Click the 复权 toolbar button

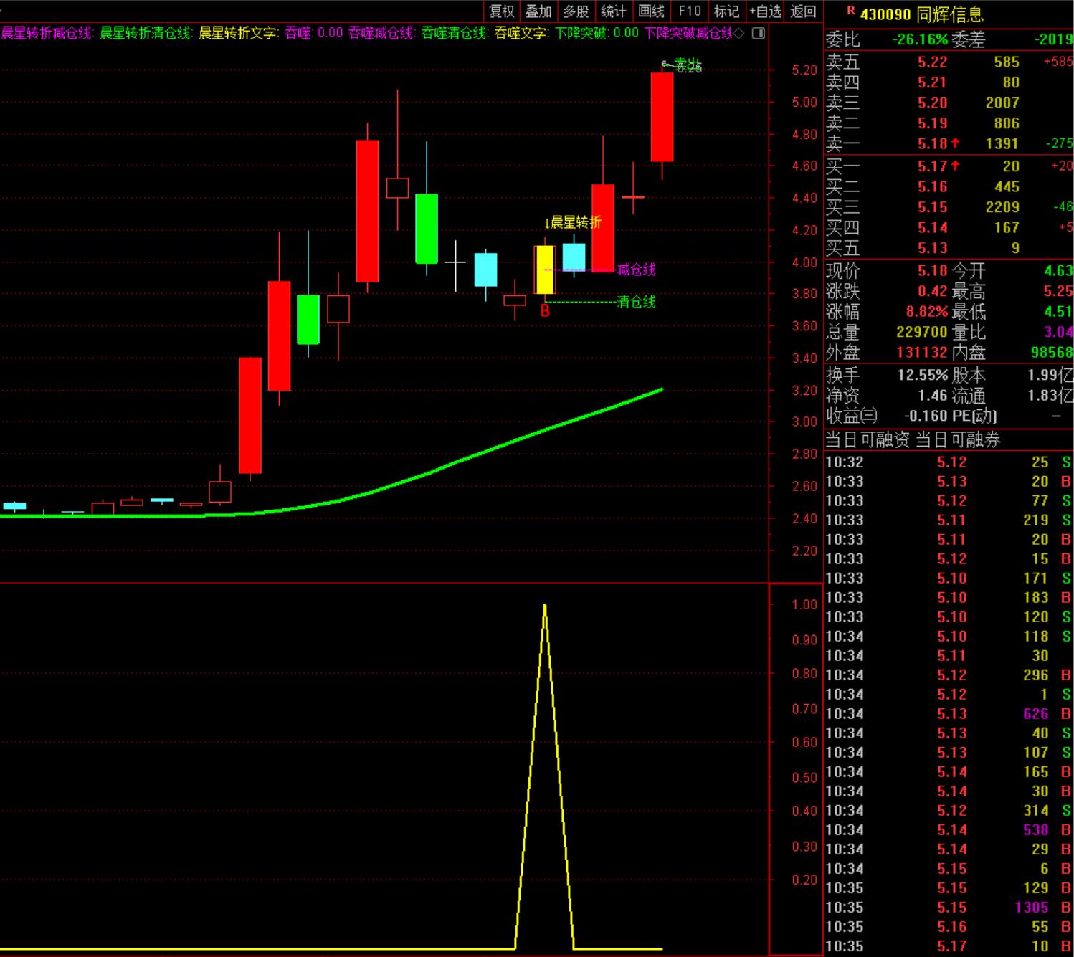click(502, 11)
